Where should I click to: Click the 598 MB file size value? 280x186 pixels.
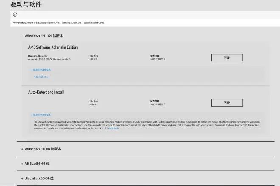[93, 59]
